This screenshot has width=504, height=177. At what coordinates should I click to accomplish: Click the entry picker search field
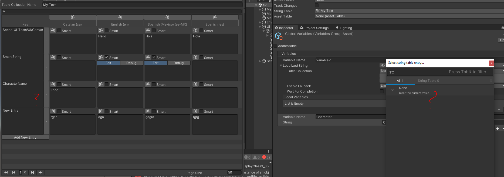(x=440, y=72)
